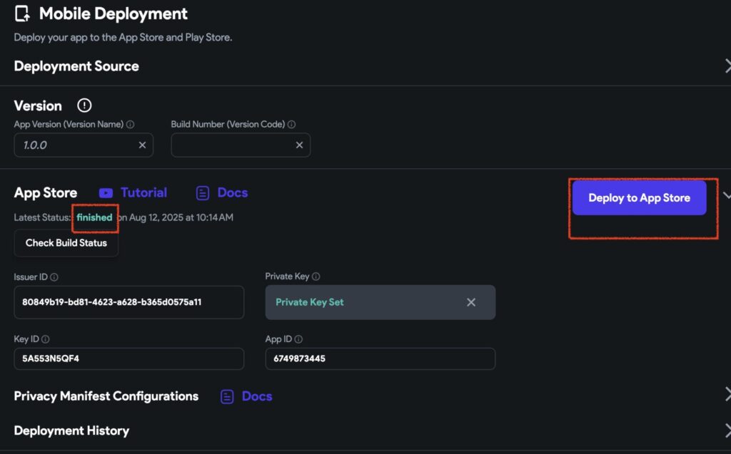This screenshot has width=731, height=454.
Task: Remove the Private Key Set value
Action: tap(471, 302)
